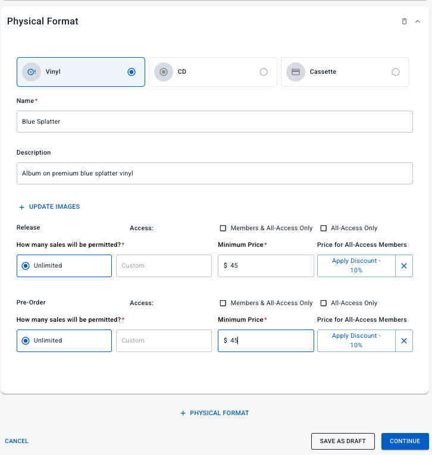Image resolution: width=432 pixels, height=455 pixels.
Task: Focus the Release Custom sales field
Action: coord(164,266)
